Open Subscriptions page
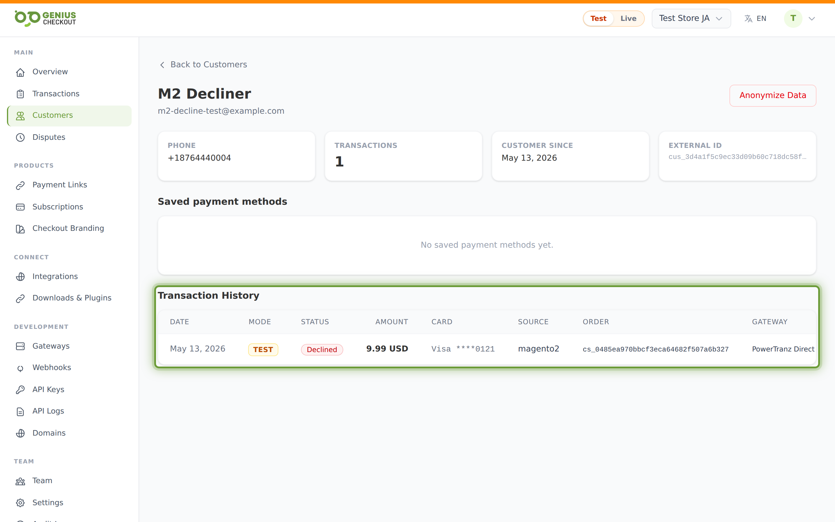The height and width of the screenshot is (522, 835). pos(69,207)
